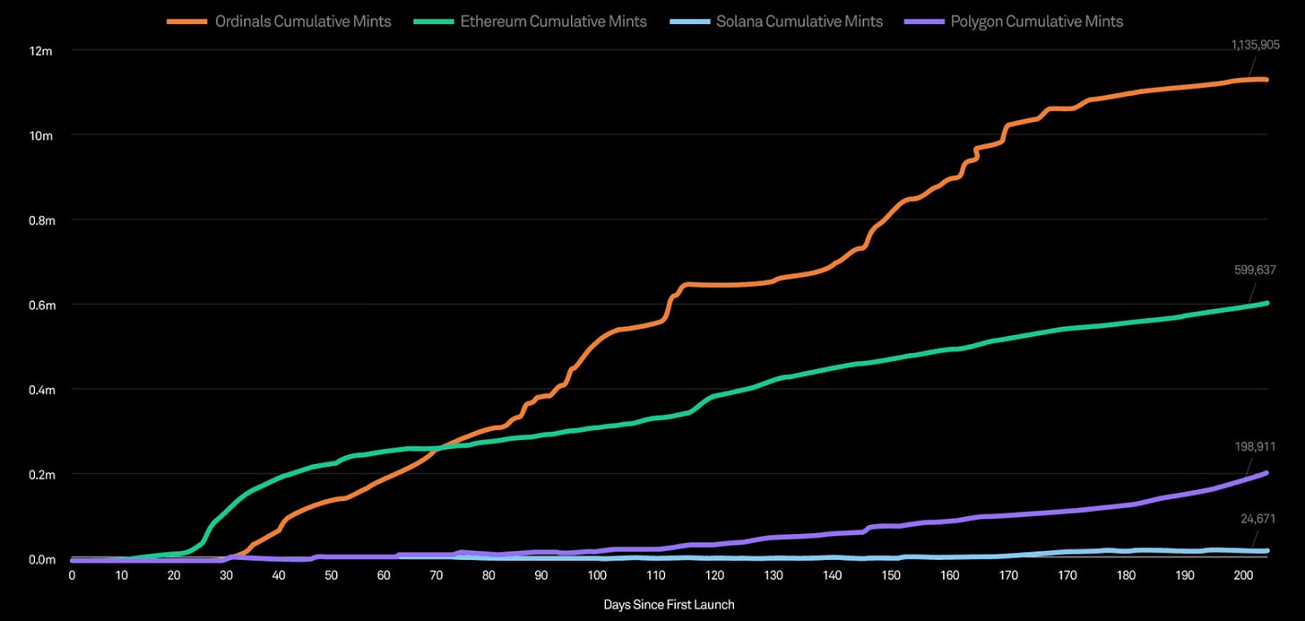The image size is (1305, 621).
Task: Click the 130 x-axis tick label
Action: (x=773, y=575)
